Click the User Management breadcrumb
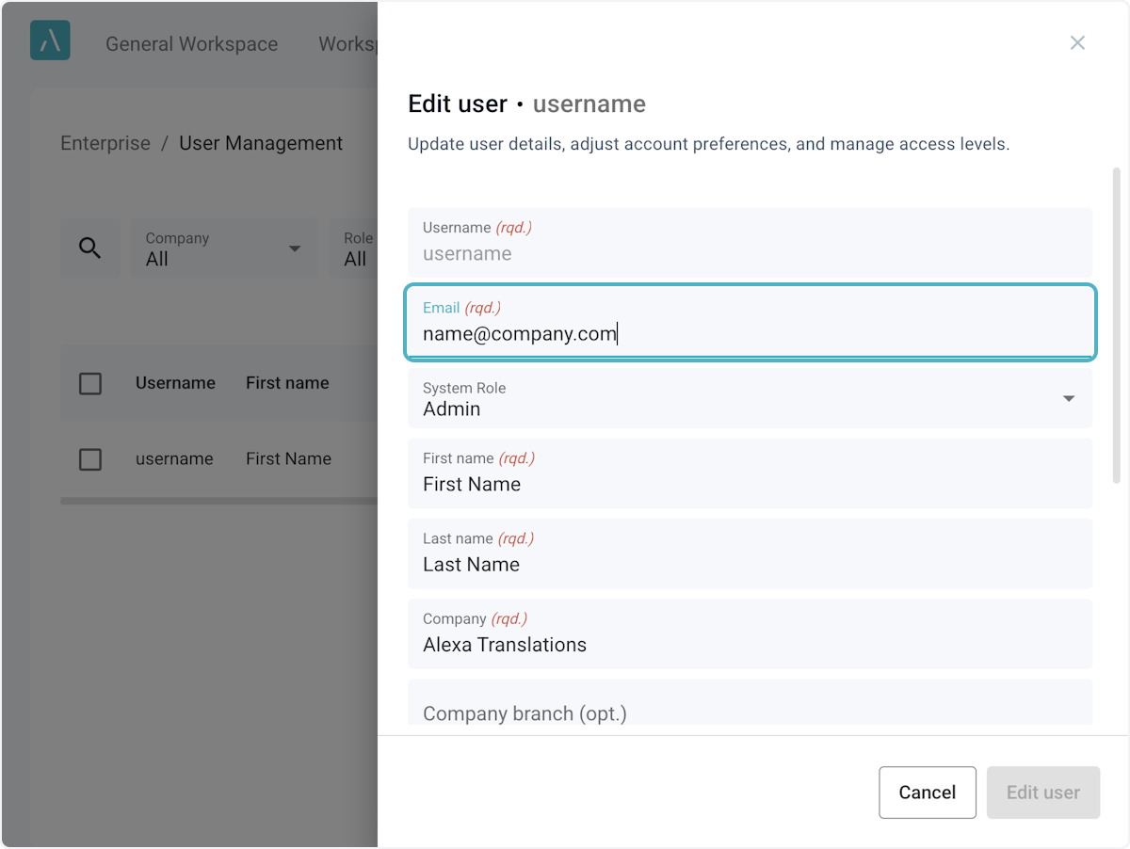The image size is (1130, 849). (x=261, y=143)
